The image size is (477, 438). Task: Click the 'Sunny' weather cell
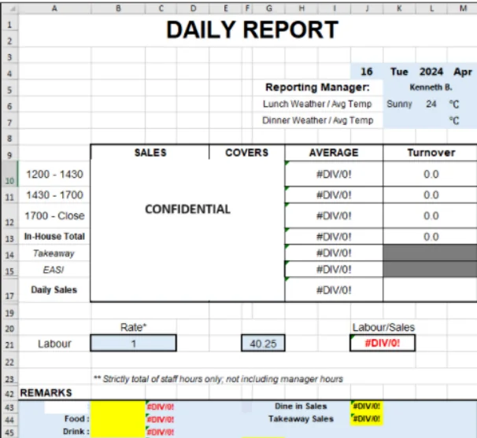pyautogui.click(x=399, y=104)
